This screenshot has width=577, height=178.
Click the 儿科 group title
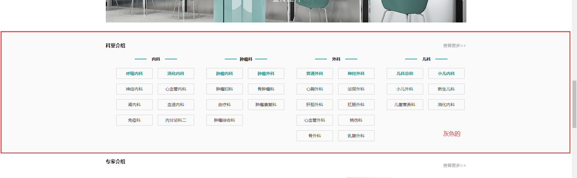pyautogui.click(x=426, y=59)
